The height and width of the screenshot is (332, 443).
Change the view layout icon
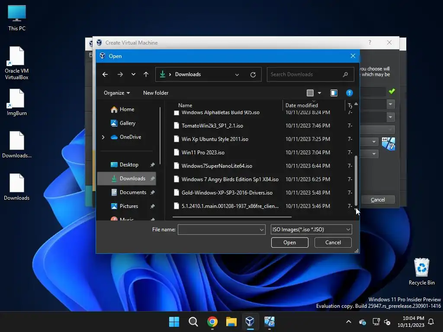(x=310, y=93)
